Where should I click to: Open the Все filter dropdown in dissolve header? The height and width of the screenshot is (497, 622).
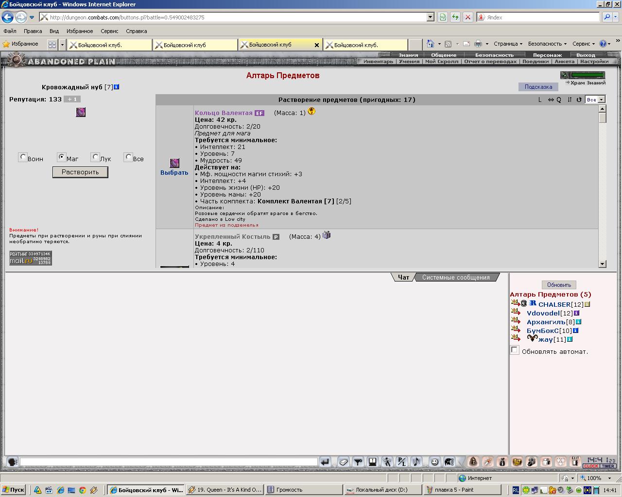pos(595,99)
